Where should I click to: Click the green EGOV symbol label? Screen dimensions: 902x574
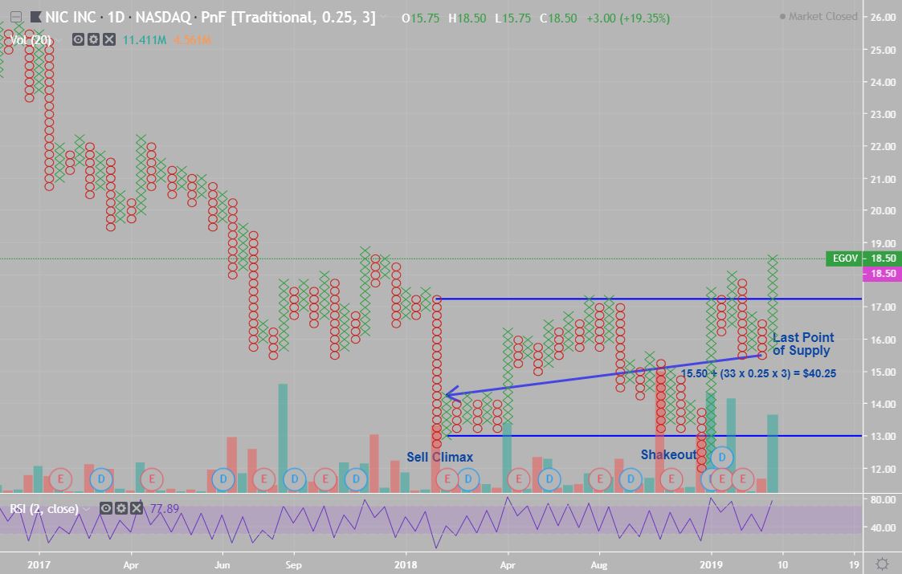pyautogui.click(x=845, y=259)
